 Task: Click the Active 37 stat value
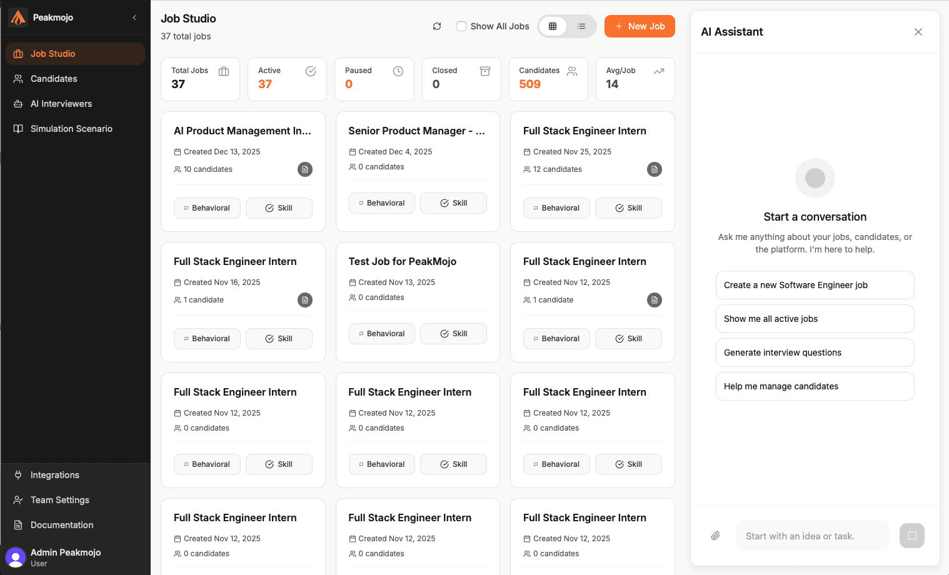point(265,84)
